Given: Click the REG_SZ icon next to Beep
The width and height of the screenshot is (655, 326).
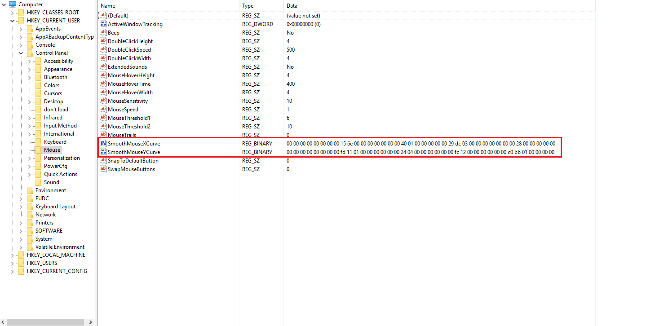Looking at the screenshot, I should 103,32.
